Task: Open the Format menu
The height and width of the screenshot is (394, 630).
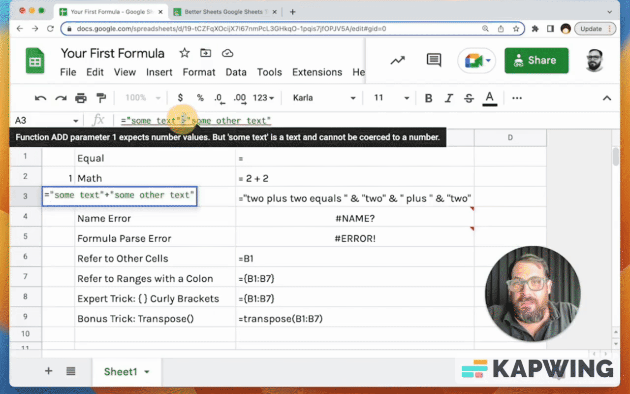Action: coord(199,72)
